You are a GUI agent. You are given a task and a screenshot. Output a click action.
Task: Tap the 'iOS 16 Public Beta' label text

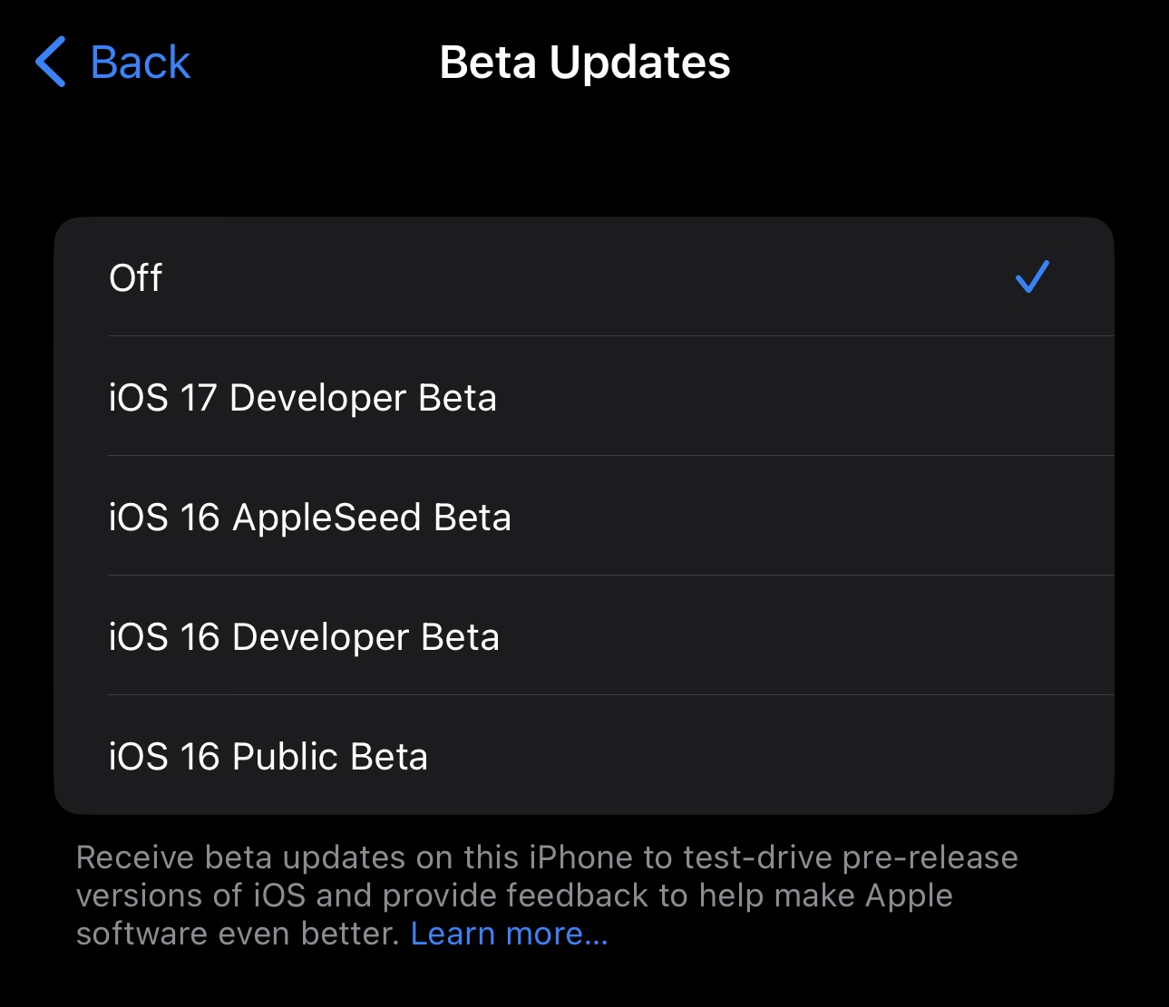(268, 756)
